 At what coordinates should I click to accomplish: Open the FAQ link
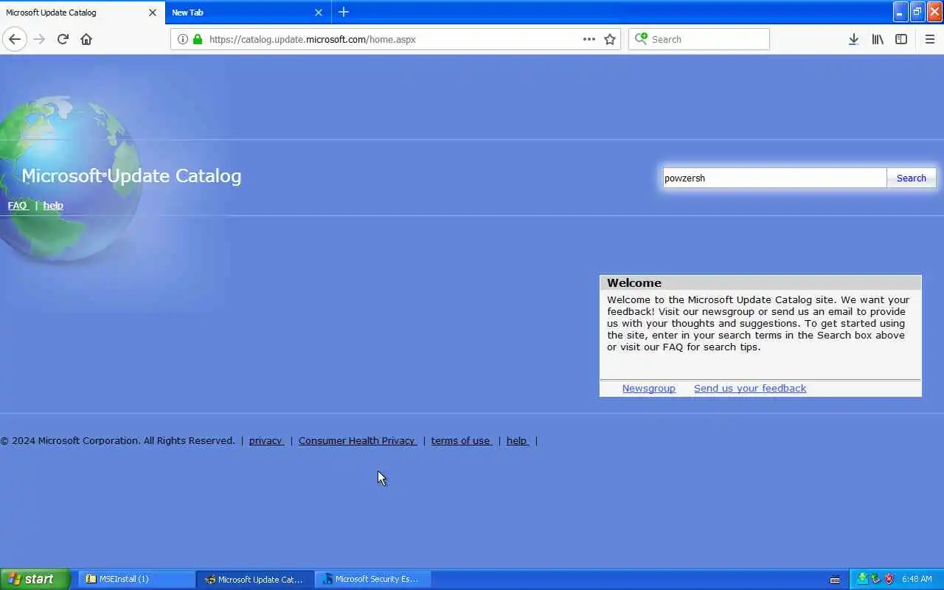[18, 206]
